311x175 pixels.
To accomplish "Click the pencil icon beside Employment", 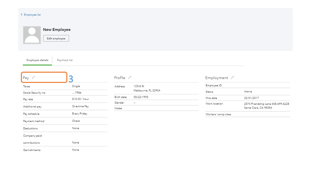I will pyautogui.click(x=232, y=78).
